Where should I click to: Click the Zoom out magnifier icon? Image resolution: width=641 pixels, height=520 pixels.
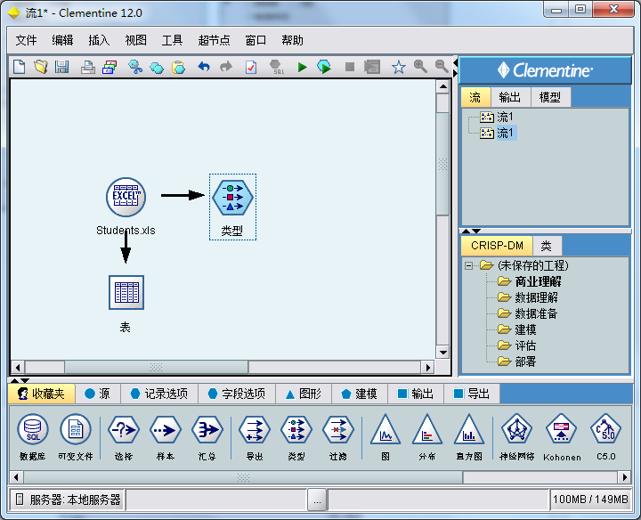[x=442, y=66]
